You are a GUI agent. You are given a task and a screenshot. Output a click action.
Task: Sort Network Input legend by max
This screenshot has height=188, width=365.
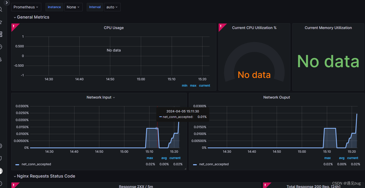point(150,158)
